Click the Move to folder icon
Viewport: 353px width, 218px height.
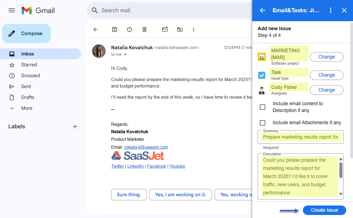pos(180,29)
